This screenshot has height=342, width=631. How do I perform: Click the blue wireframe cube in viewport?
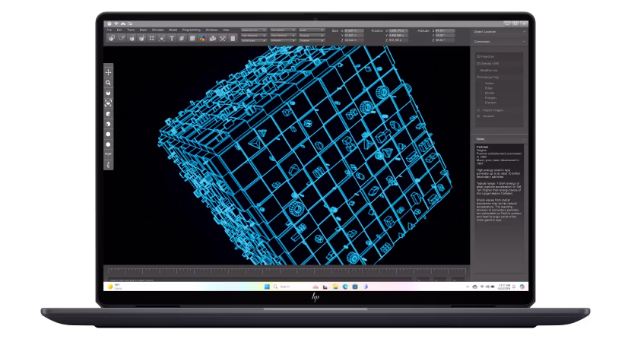[x=306, y=157]
